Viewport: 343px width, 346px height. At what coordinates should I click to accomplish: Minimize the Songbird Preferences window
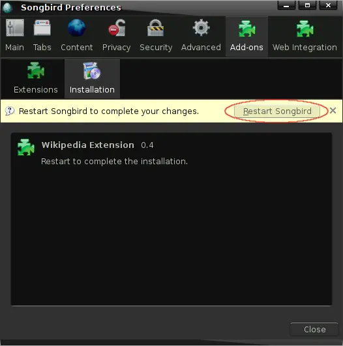tap(286, 5)
